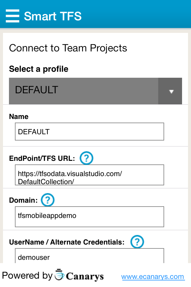Click the EndPoint/TFS URL label text
The height and width of the screenshot is (287, 191).
[x=42, y=158]
